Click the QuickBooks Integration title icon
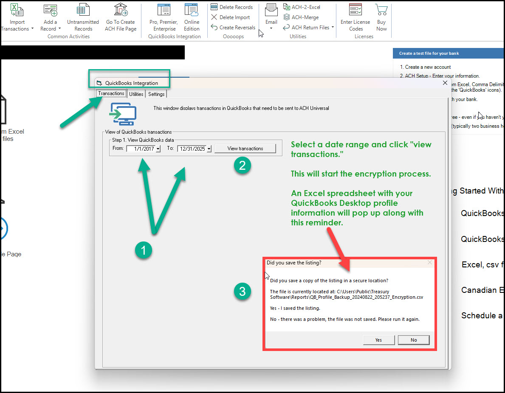Viewport: 505px width, 393px height. coord(99,83)
